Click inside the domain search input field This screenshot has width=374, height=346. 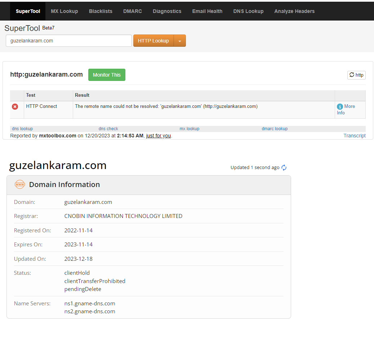(x=68, y=41)
